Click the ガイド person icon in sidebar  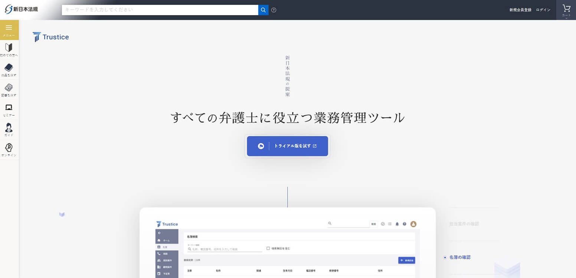tap(9, 130)
